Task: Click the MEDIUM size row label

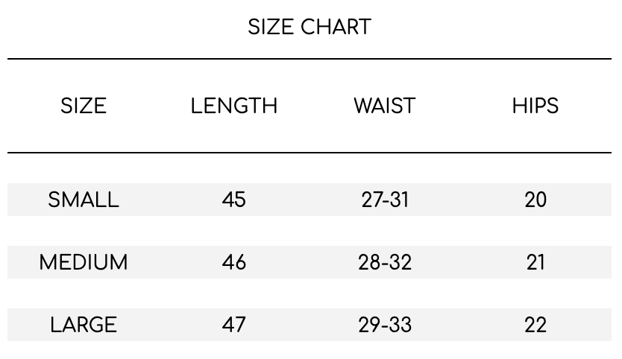Action: [x=84, y=262]
